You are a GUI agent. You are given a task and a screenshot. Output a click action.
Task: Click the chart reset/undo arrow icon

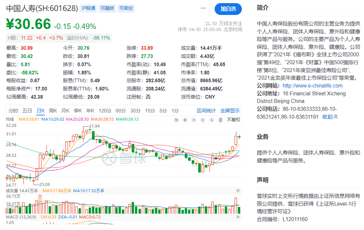(x=176, y=120)
